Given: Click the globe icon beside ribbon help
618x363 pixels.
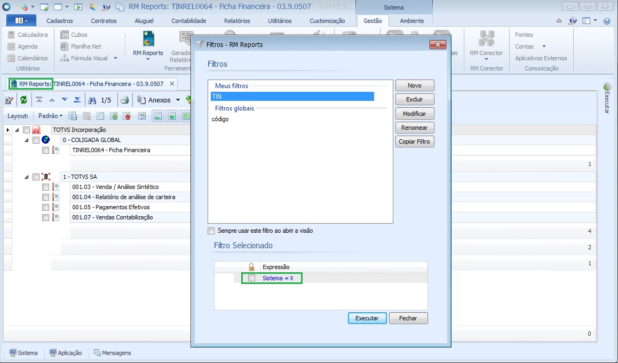Looking at the screenshot, I should (573, 21).
